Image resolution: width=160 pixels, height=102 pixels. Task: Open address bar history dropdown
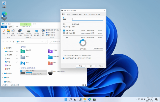[42, 42]
